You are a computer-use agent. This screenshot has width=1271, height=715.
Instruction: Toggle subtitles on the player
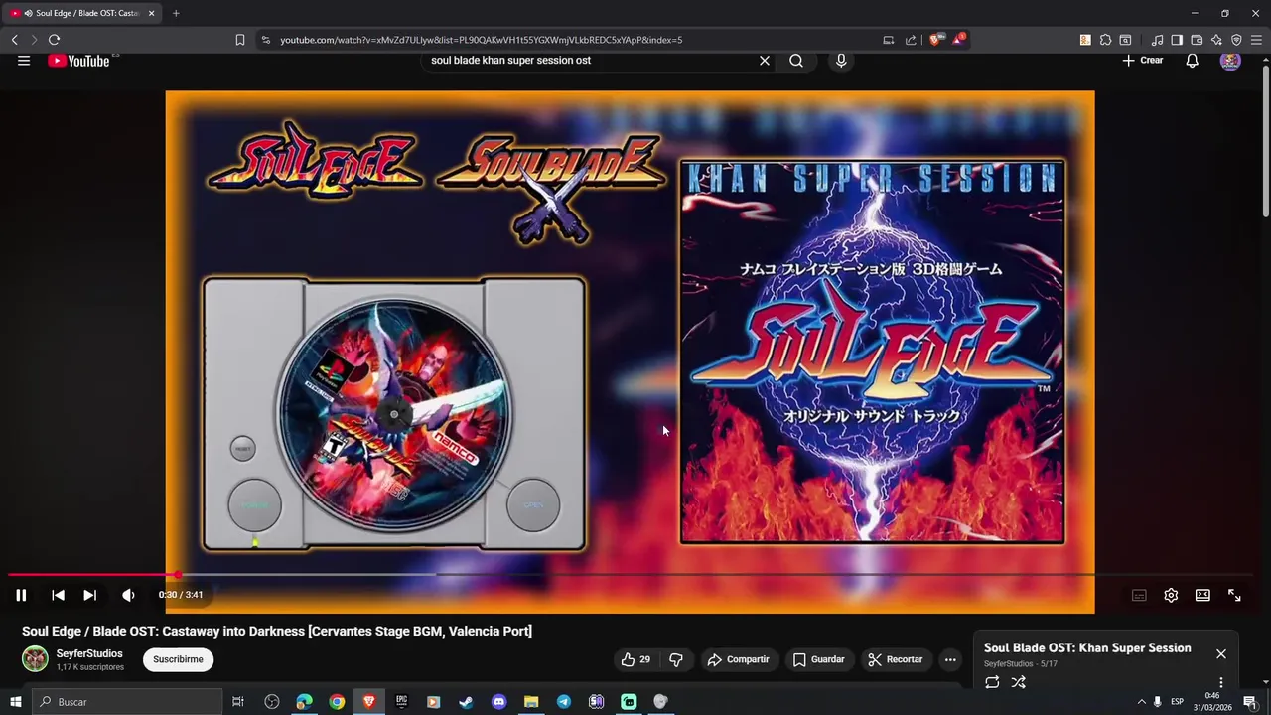point(1139,595)
